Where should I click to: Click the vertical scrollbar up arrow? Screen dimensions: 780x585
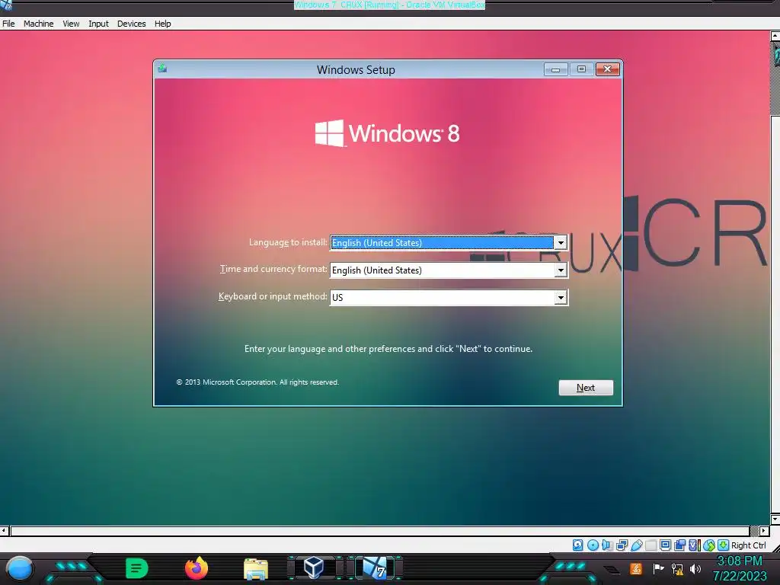pos(775,36)
